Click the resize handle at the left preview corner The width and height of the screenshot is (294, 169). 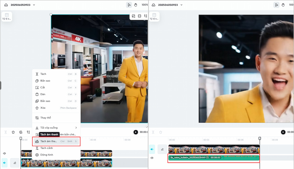click(51, 15)
